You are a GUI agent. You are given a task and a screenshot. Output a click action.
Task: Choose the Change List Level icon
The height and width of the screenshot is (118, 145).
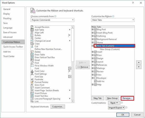pyautogui.click(x=32, y=41)
